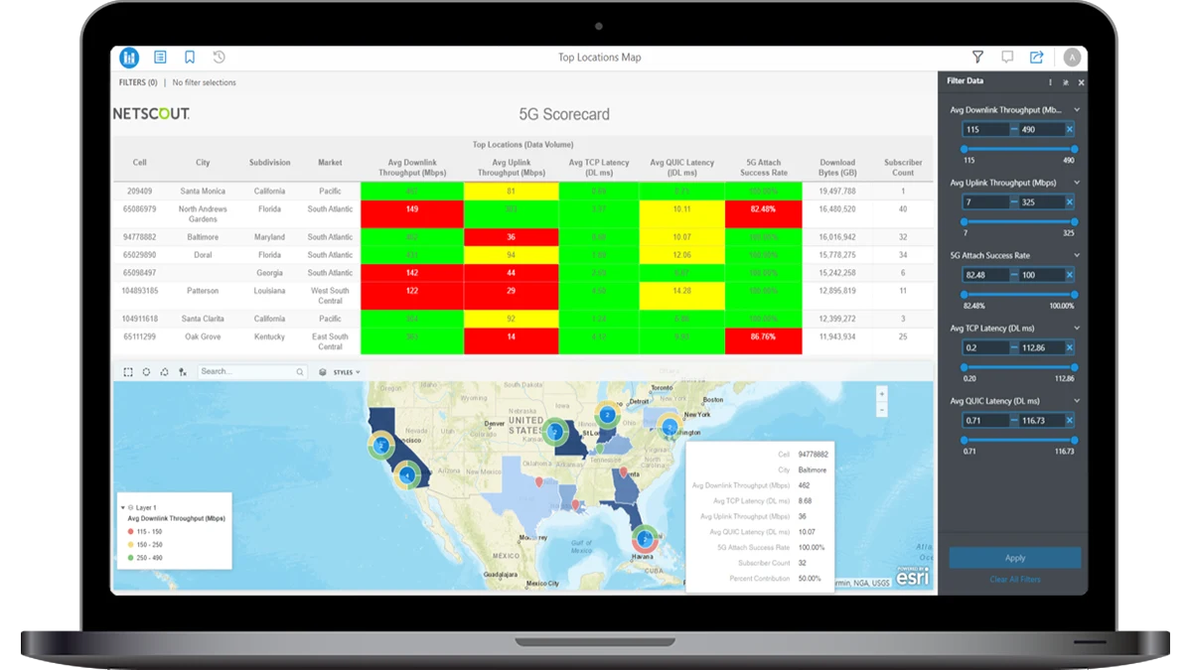Open comments using the speech bubble icon
Viewport: 1192px width, 670px height.
click(1007, 58)
